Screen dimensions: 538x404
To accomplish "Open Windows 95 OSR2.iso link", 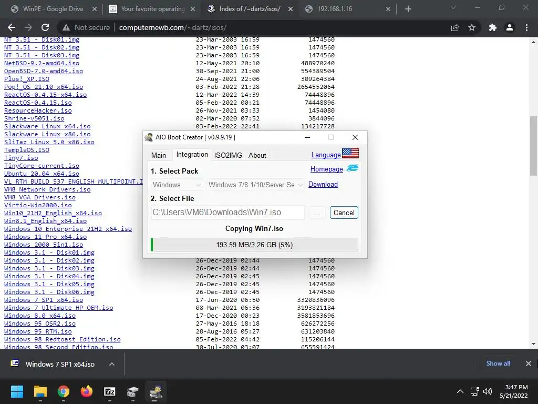I will click(x=40, y=324).
